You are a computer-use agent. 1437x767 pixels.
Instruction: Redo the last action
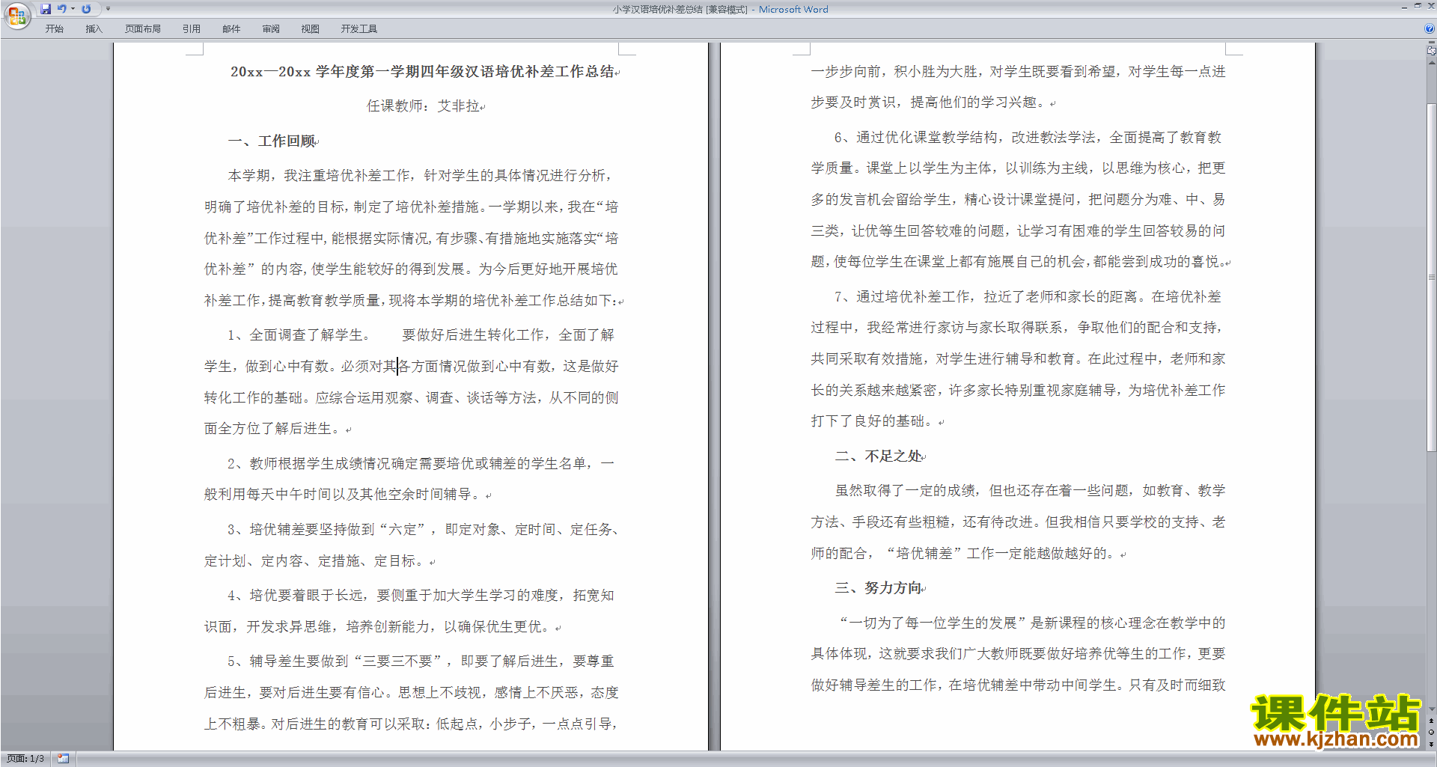[x=86, y=9]
